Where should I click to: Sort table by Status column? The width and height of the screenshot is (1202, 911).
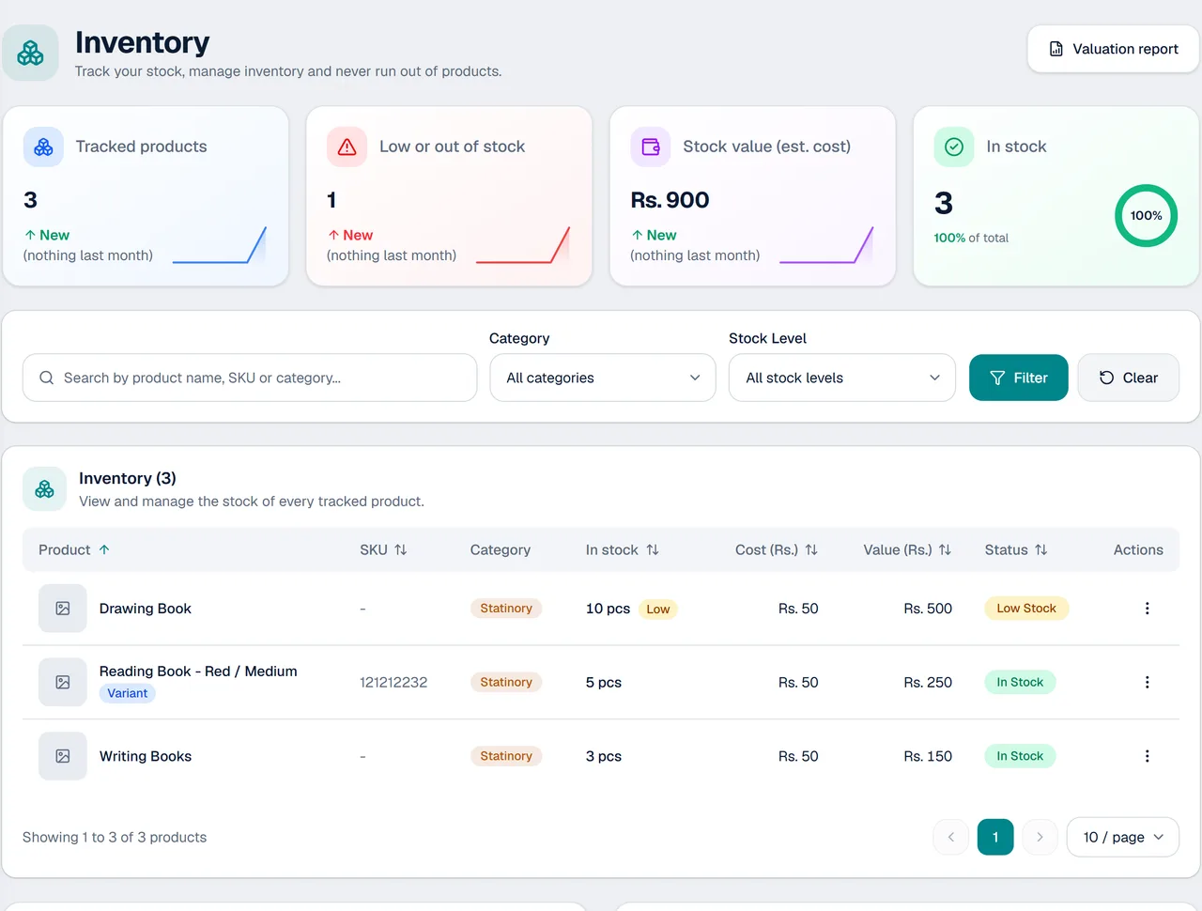click(1016, 549)
